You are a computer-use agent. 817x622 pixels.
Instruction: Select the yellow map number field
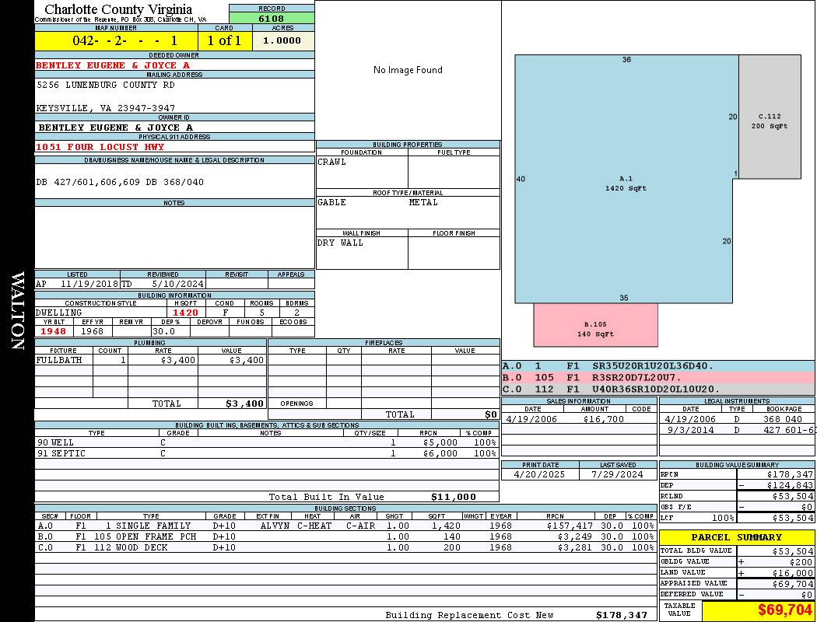click(116, 40)
